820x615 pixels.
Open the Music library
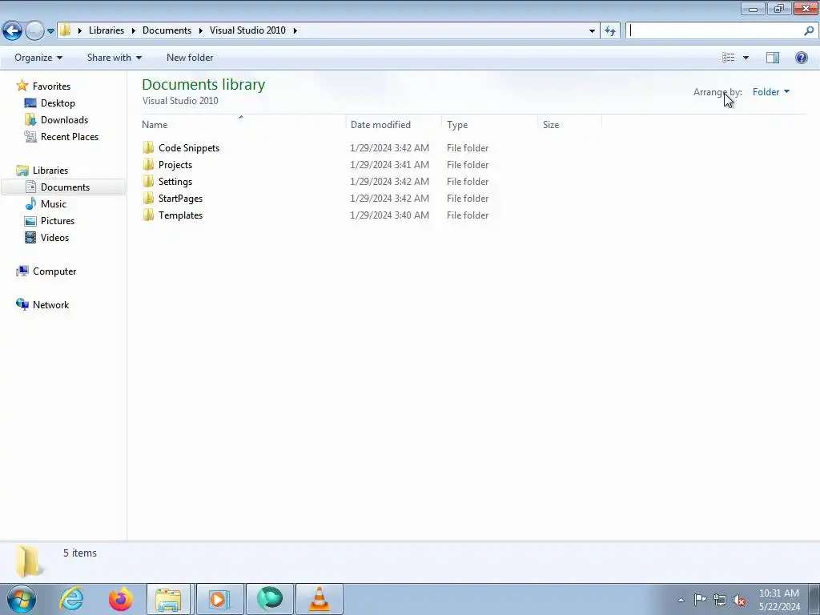click(x=54, y=204)
